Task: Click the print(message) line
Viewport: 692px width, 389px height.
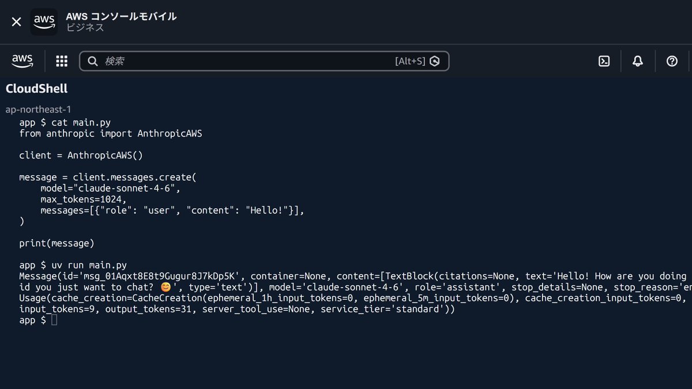Action: [x=57, y=243]
